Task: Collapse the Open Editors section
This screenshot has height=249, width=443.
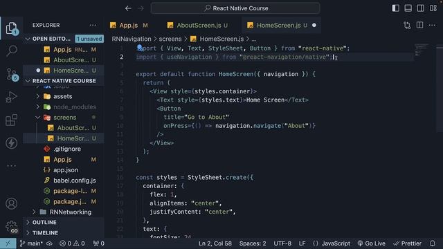Action: 51,39
